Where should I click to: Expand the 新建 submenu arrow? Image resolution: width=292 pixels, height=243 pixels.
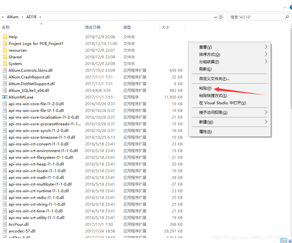pos(266,122)
